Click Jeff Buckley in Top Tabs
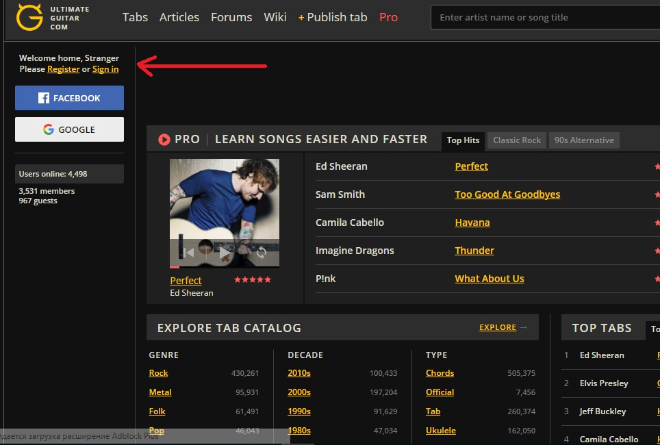The image size is (660, 445). pyautogui.click(x=602, y=411)
